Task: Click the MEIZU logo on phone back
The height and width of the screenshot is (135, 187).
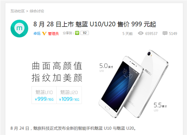Action: click(148, 72)
